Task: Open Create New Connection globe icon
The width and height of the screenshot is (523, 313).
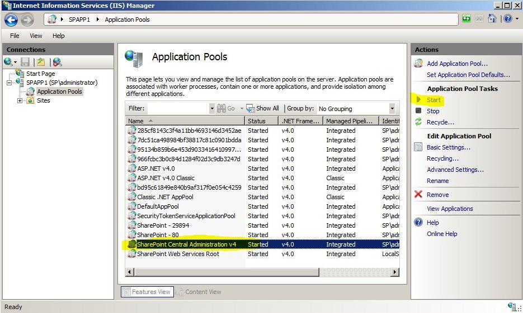Action: pos(8,62)
